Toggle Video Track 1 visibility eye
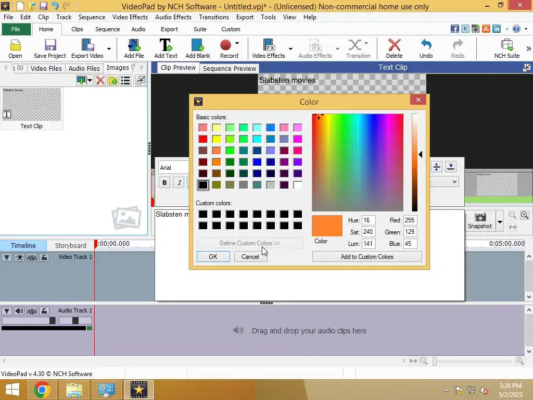Image resolution: width=533 pixels, height=400 pixels. coord(19,257)
